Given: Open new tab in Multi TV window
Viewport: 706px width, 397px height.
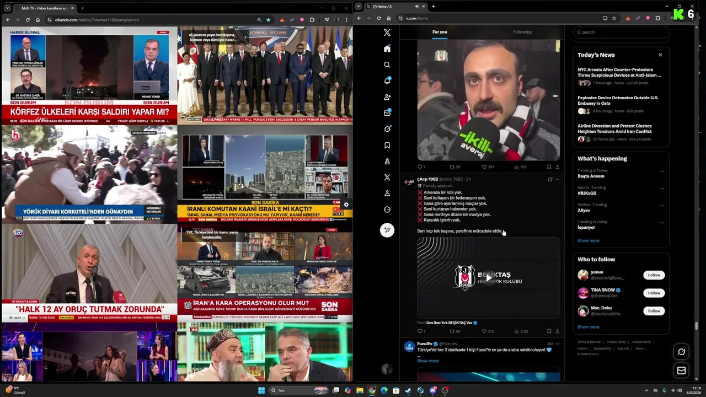Looking at the screenshot, I should tap(82, 8).
